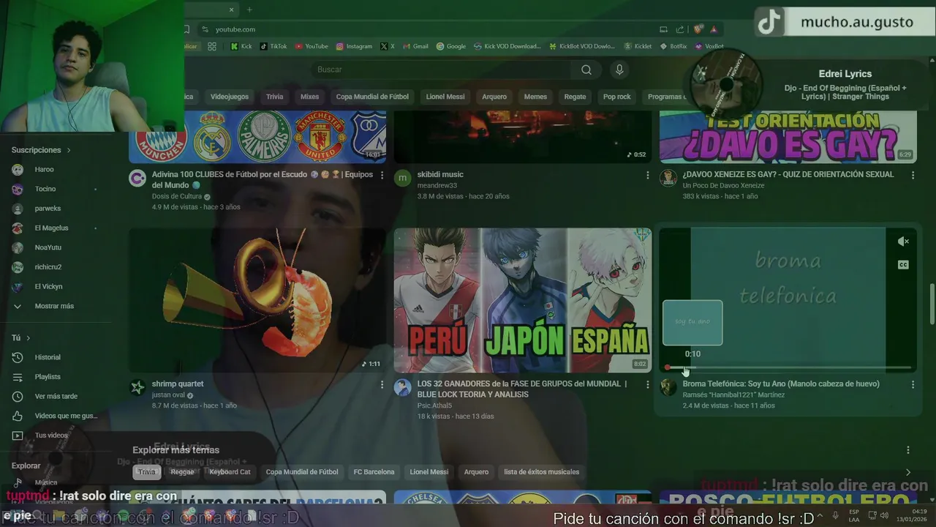Expand the Suscripciones section arrow
The image size is (936, 527).
(69, 150)
